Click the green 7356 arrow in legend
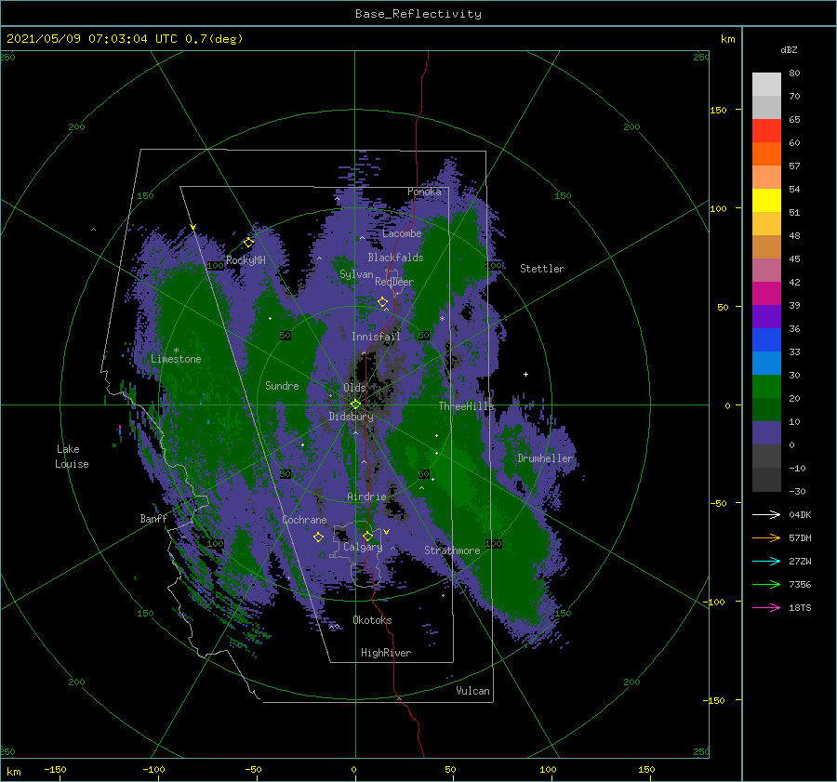Viewport: 837px width, 782px height. [766, 585]
